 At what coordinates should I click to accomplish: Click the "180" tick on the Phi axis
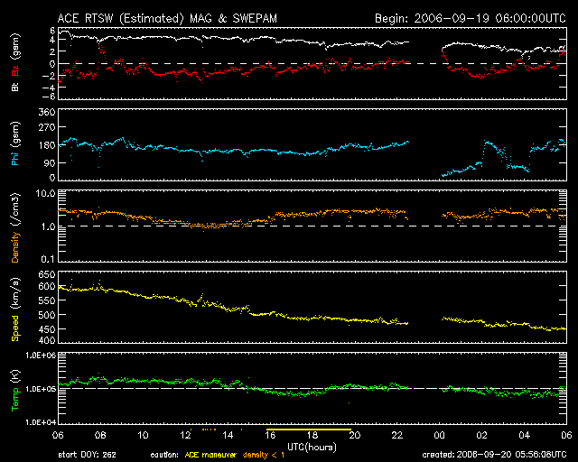pyautogui.click(x=47, y=145)
